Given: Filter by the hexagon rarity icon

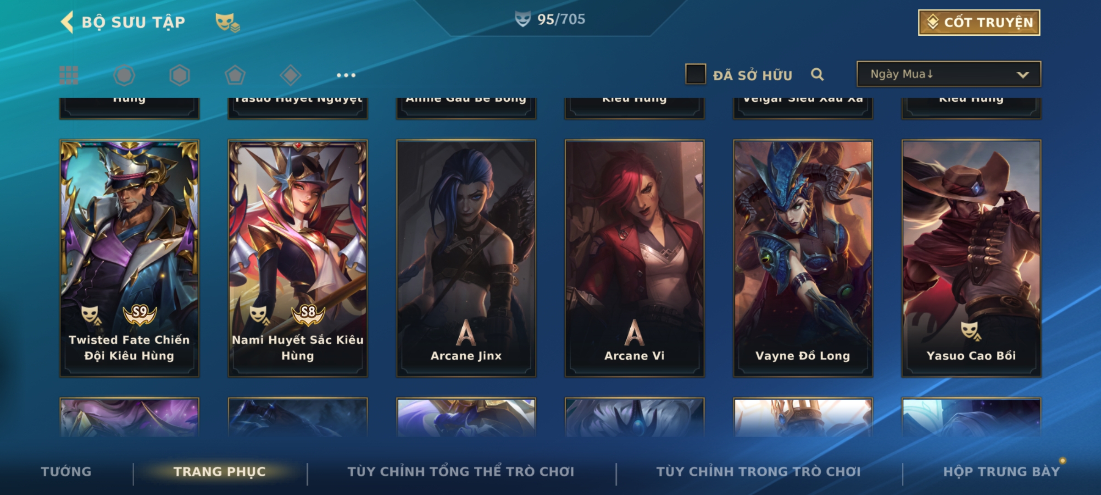Looking at the screenshot, I should click(x=179, y=75).
